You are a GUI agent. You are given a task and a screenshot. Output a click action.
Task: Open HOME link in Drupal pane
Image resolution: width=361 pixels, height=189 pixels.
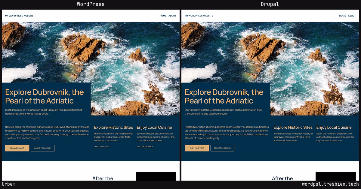[x=342, y=16]
